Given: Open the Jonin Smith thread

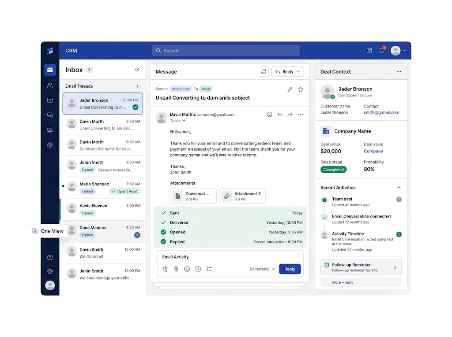Looking at the screenshot, I should [102, 166].
